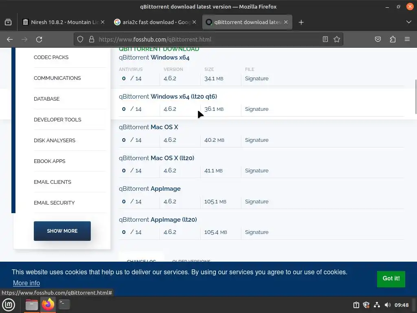Click the 09:48 clock
This screenshot has width=417, height=313.
(x=402, y=305)
